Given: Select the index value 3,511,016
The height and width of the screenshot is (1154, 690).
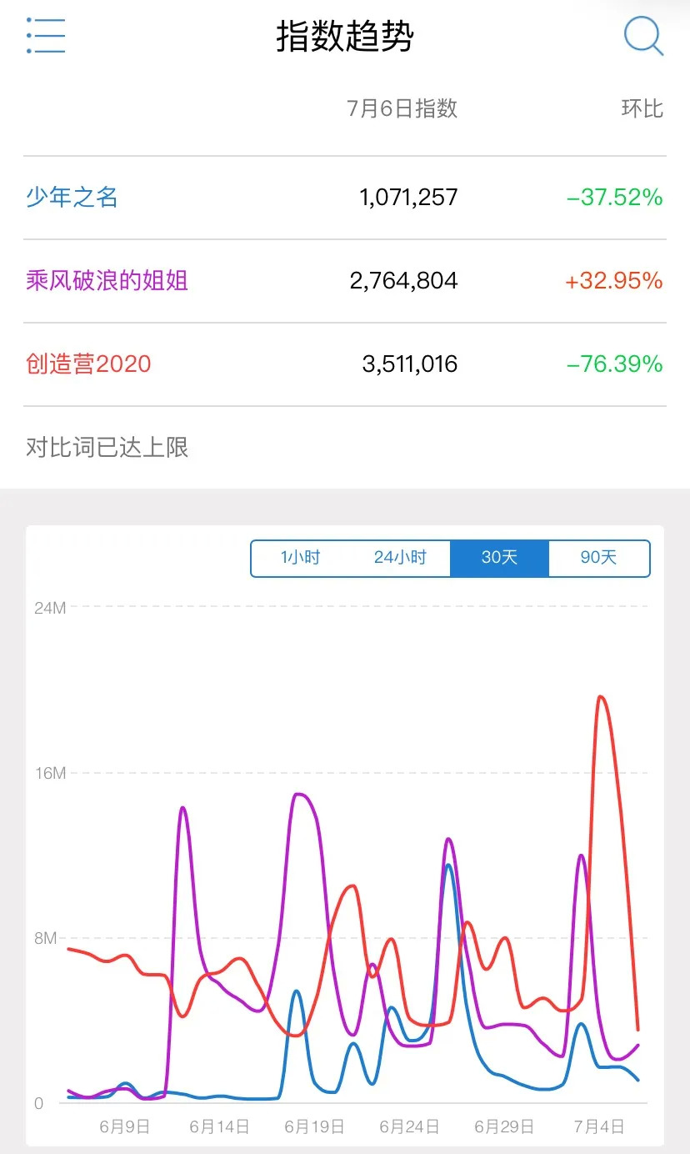Looking at the screenshot, I should [410, 364].
